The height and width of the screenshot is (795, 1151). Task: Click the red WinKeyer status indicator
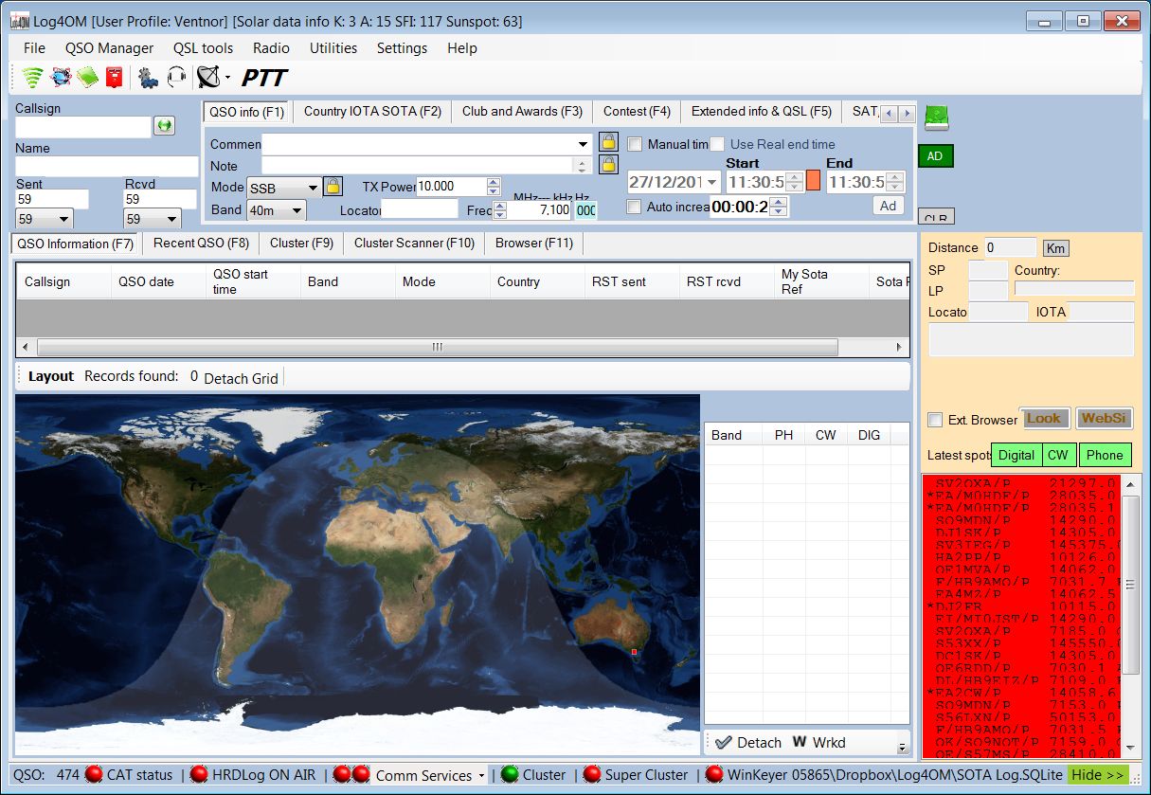tap(714, 775)
